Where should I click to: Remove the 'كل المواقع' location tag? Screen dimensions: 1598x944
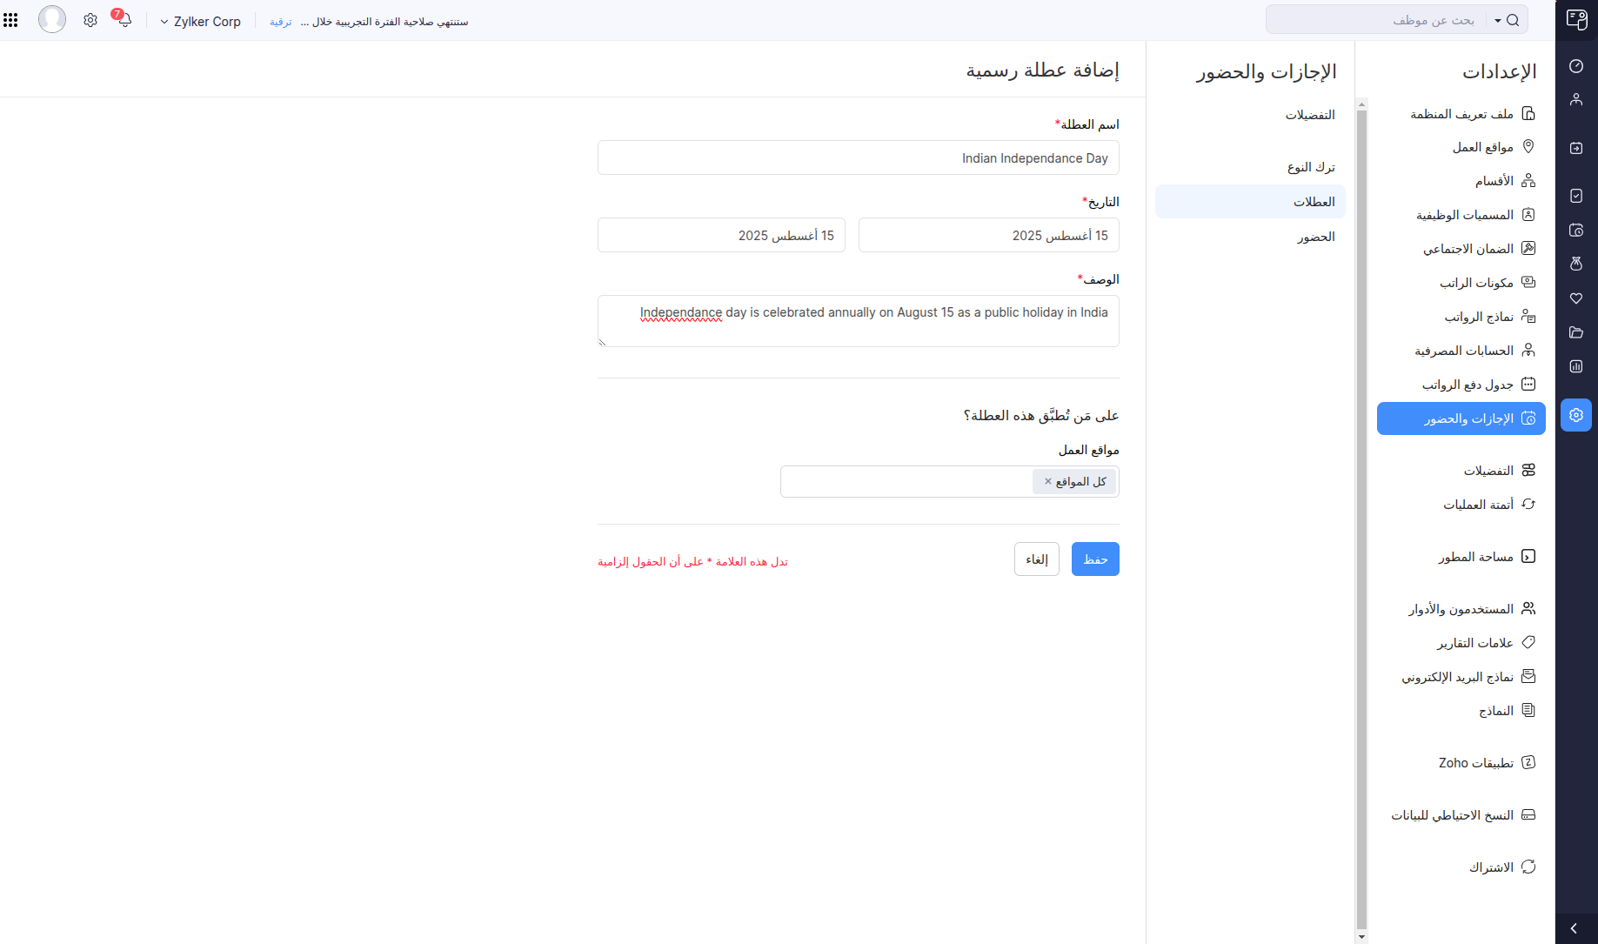1048,481
